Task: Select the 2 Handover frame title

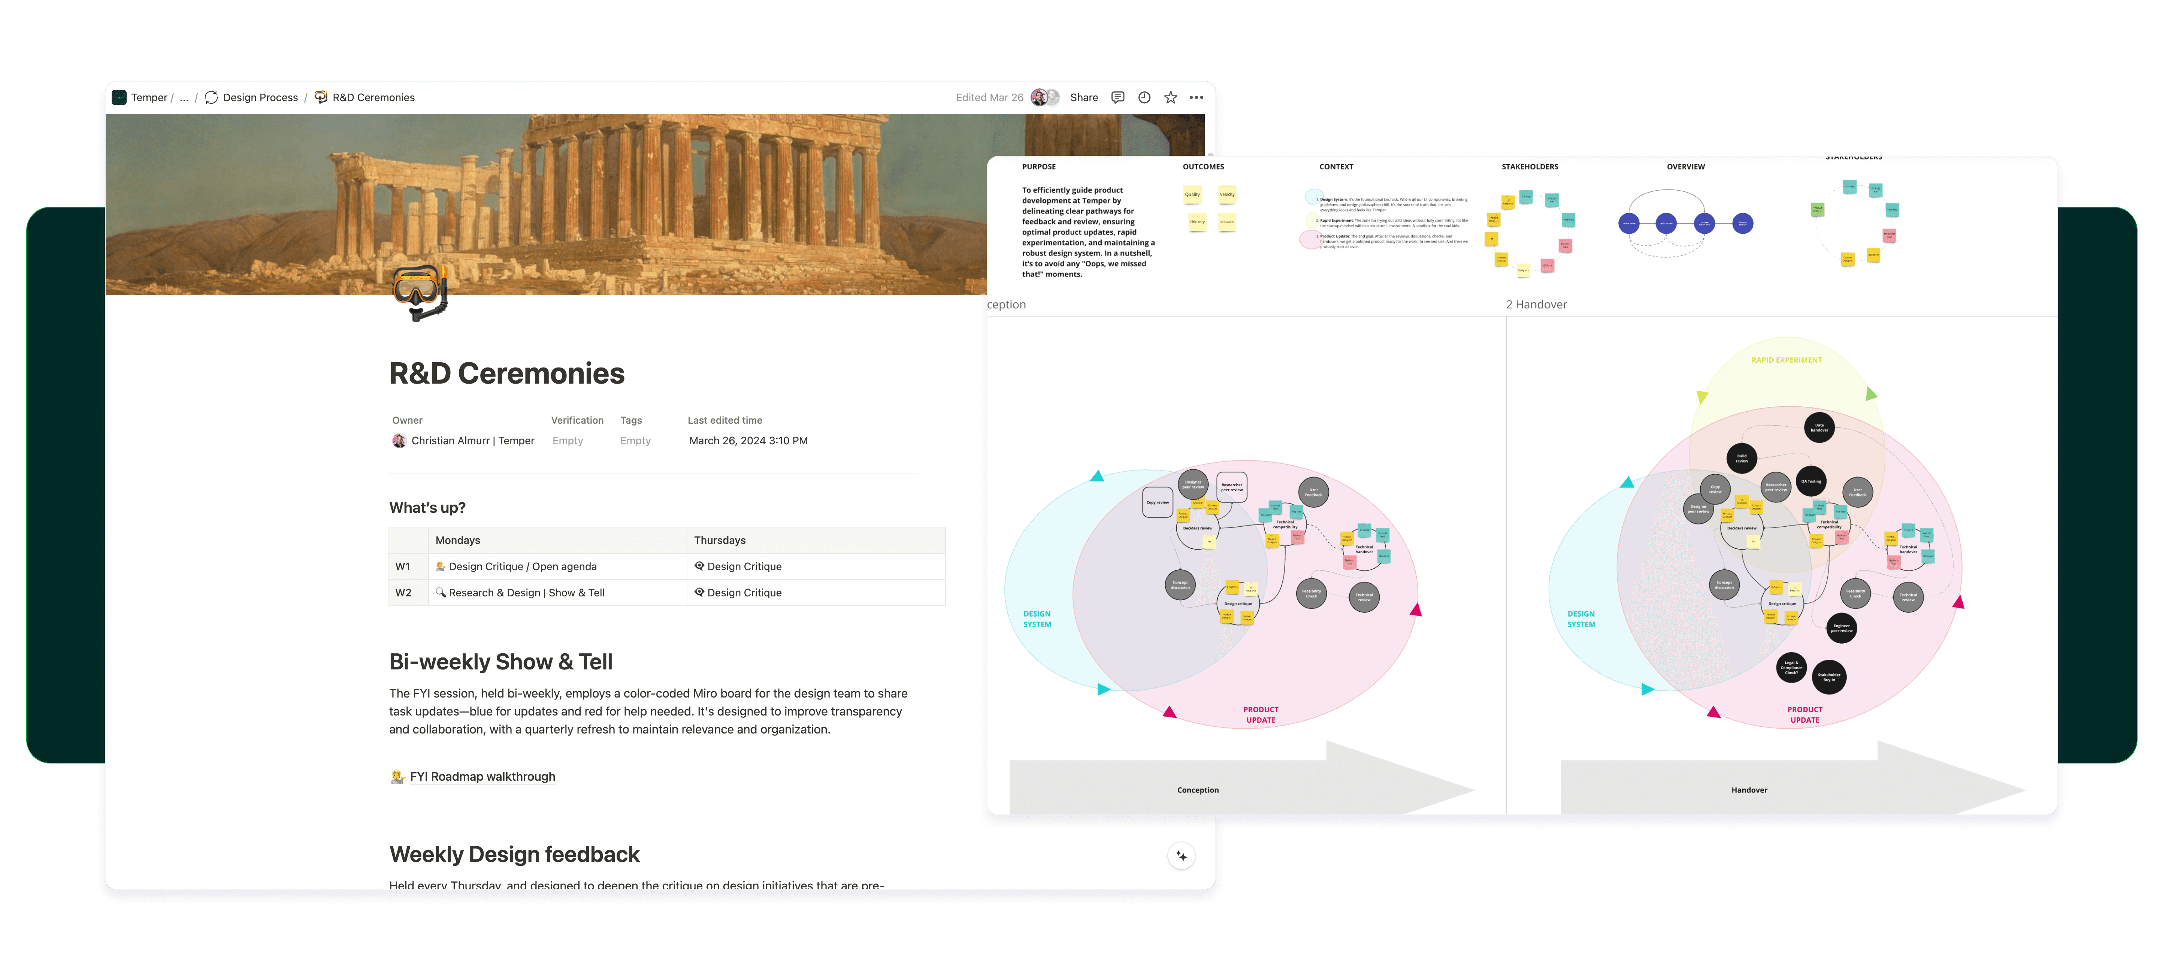Action: [1536, 304]
